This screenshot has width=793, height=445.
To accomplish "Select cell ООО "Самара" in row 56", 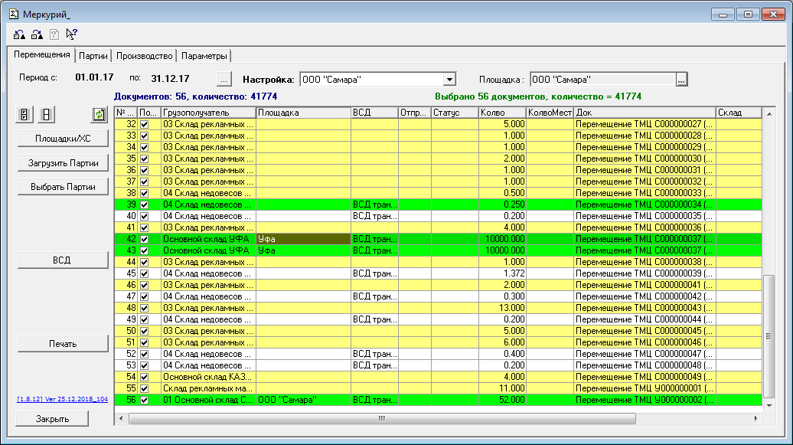I will pos(303,400).
